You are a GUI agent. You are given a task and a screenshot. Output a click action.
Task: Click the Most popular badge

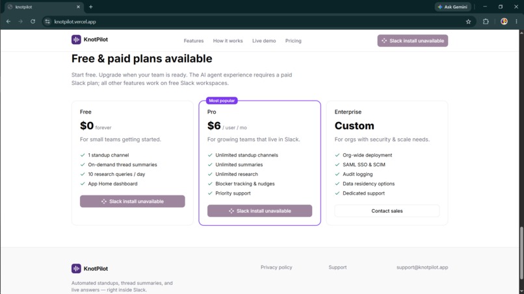(222, 101)
